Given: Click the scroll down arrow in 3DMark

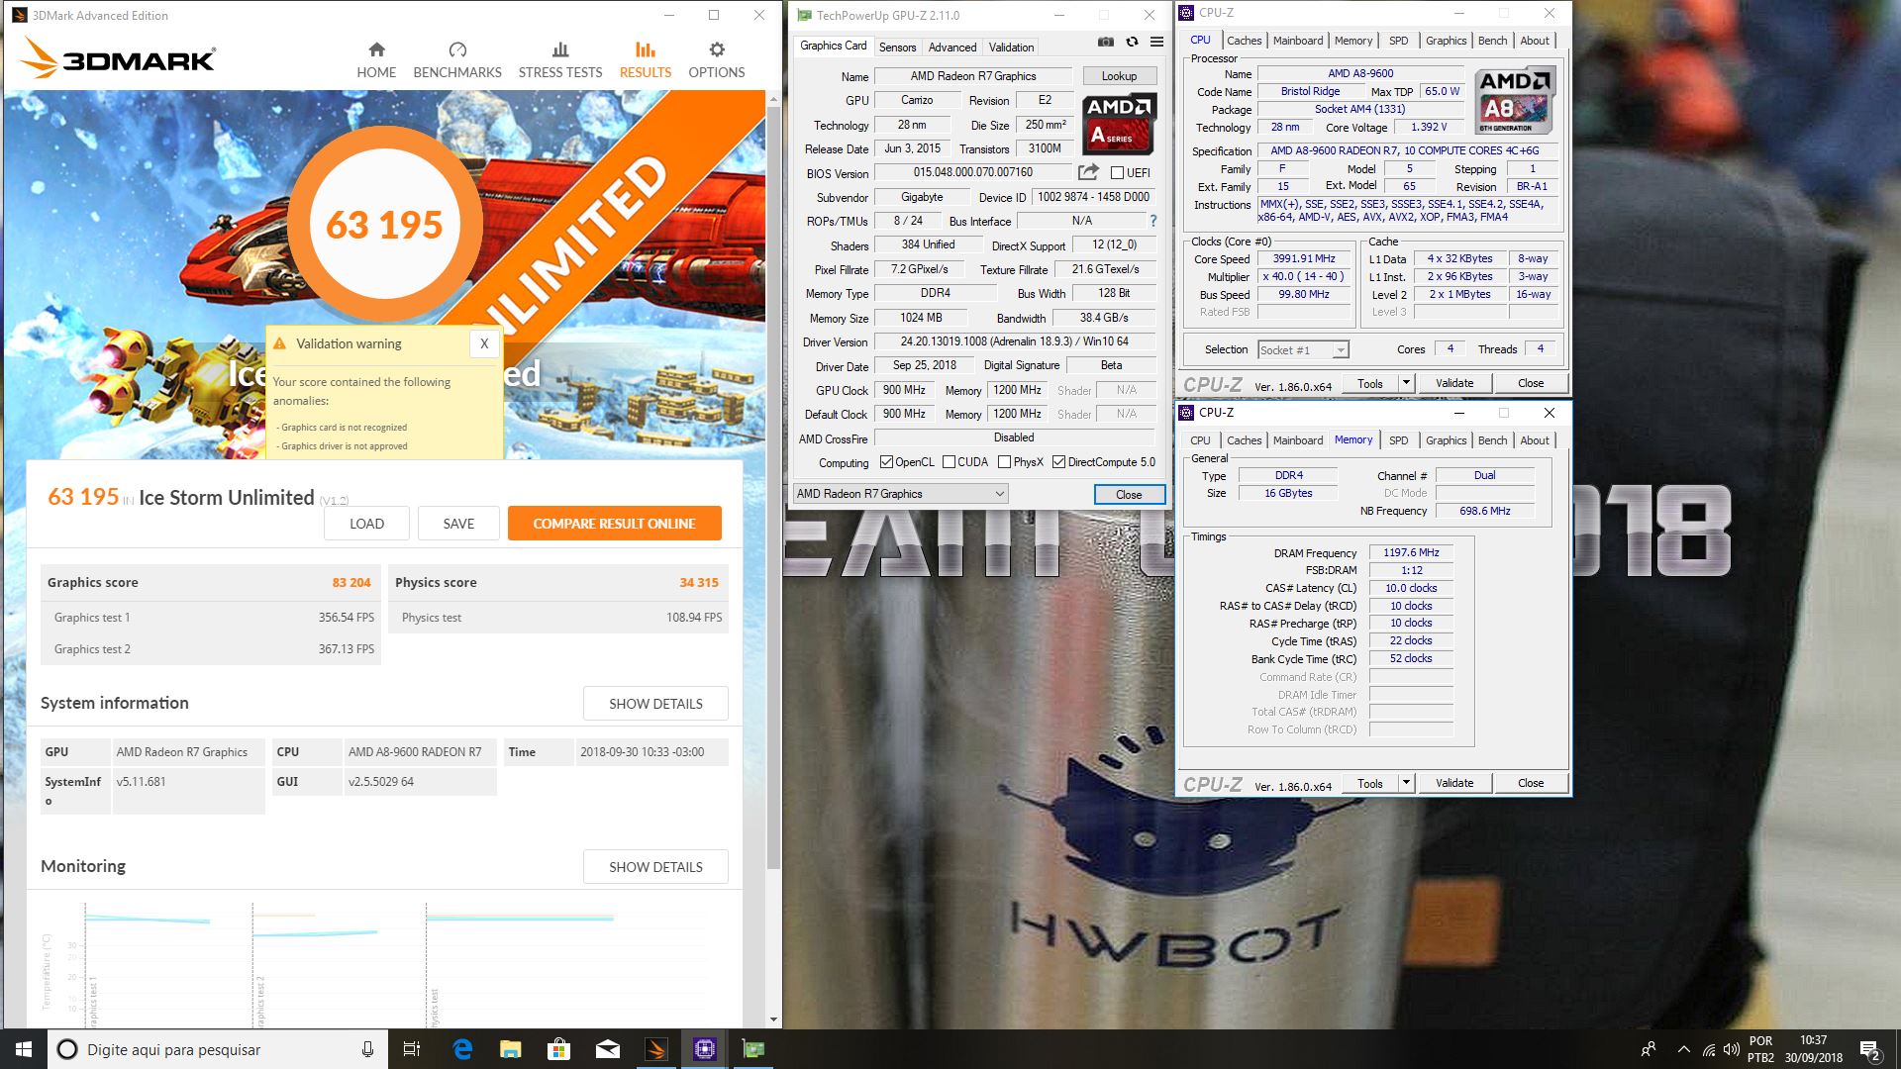Looking at the screenshot, I should (x=774, y=1020).
